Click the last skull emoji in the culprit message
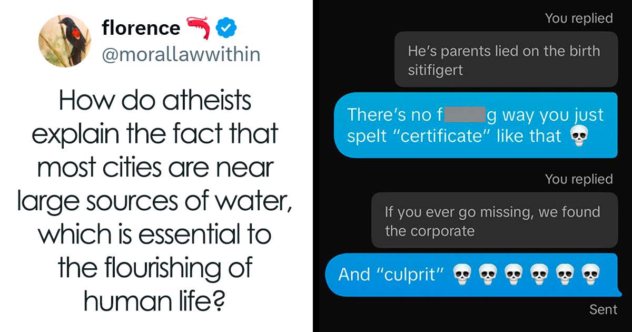Viewport: 632px width, 332px height. (x=589, y=274)
